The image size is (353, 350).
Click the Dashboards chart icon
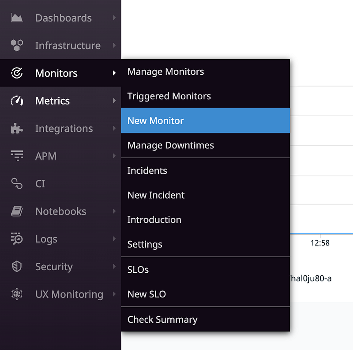tap(17, 18)
